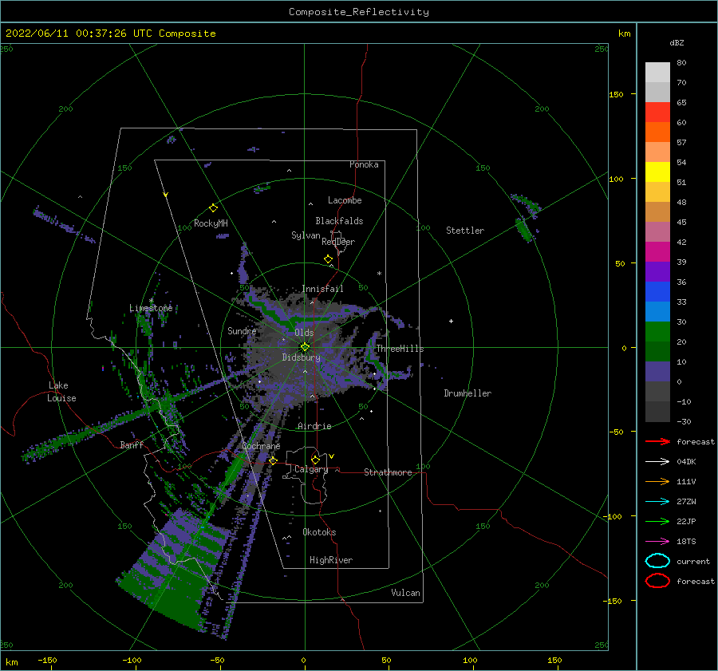Click the Blackfalds city label
718x671 pixels.
pos(339,221)
